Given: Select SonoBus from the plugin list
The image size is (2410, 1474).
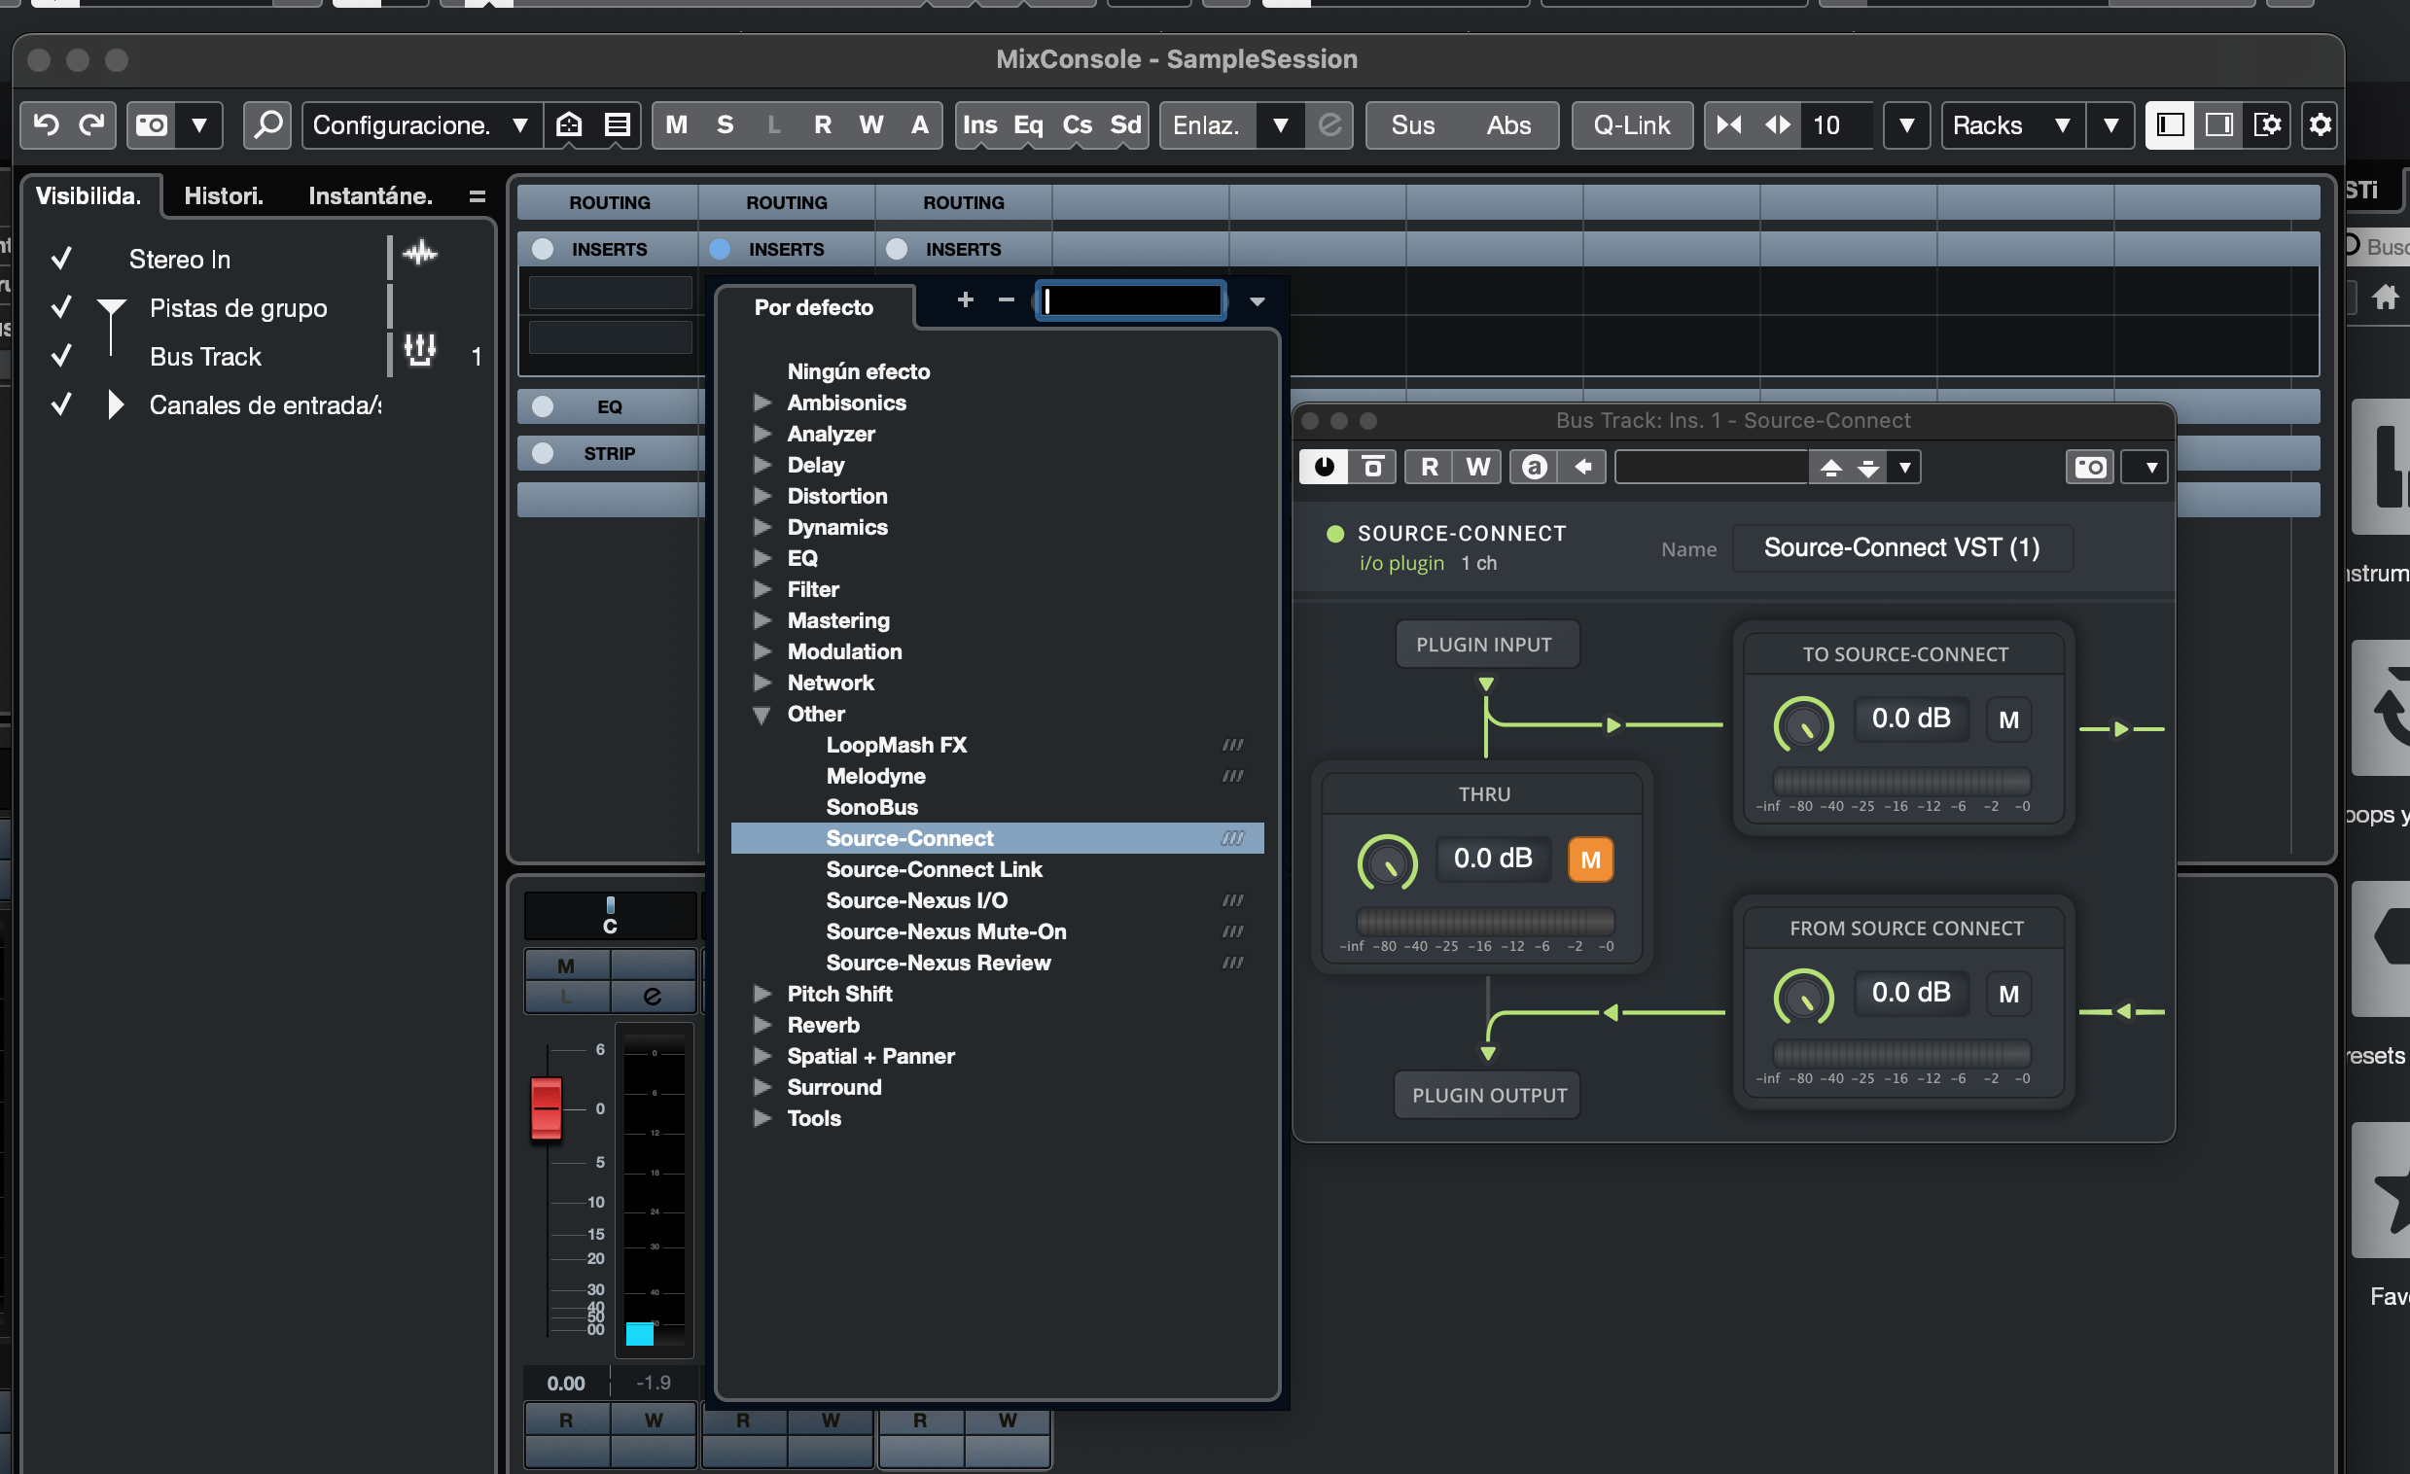Looking at the screenshot, I should (x=871, y=807).
